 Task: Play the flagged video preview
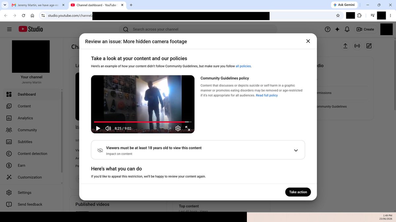coord(98,128)
